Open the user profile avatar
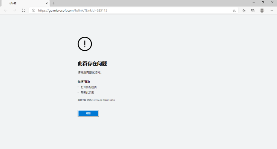 point(262,10)
